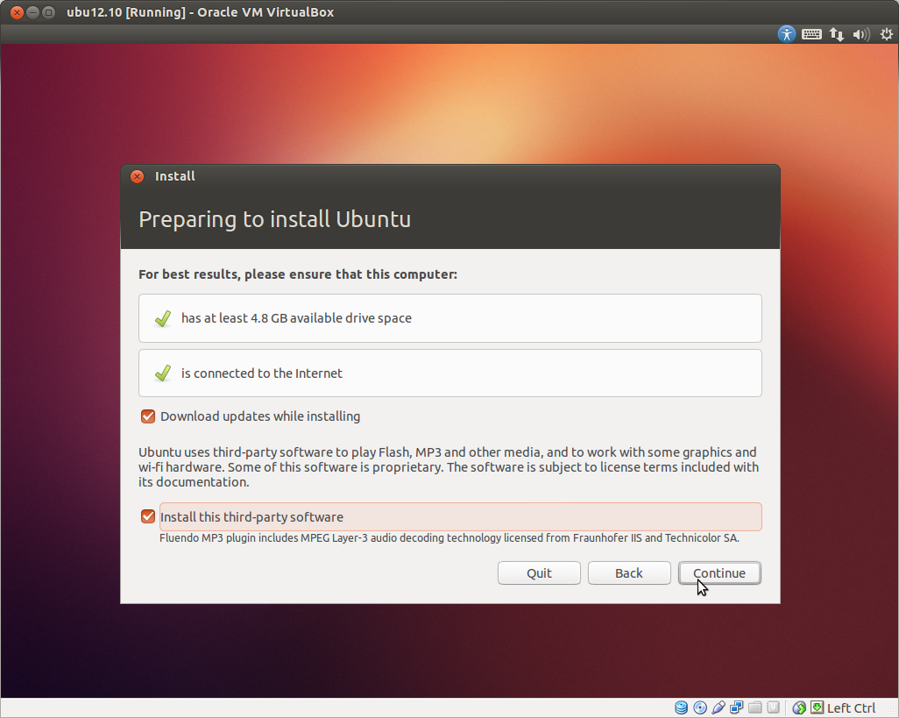Click the third-party software description paragraph
The width and height of the screenshot is (899, 718).
(x=449, y=467)
